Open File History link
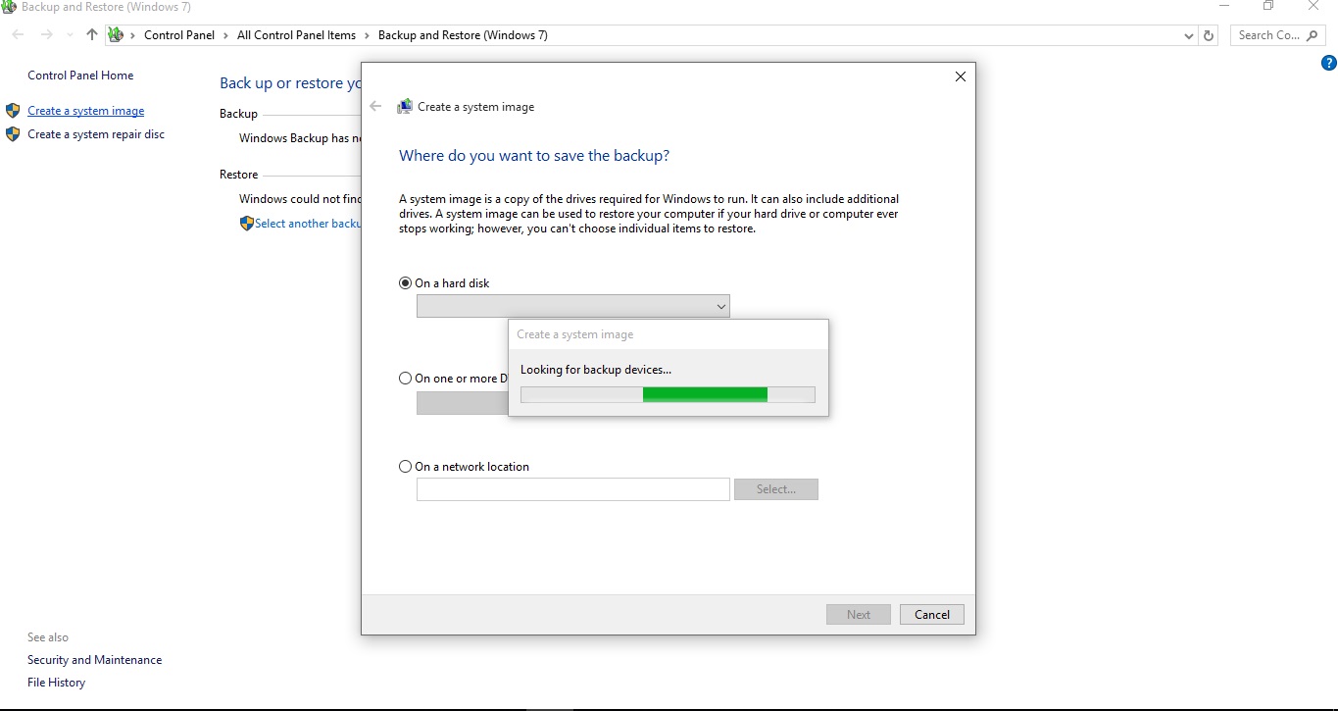This screenshot has width=1338, height=711. tap(57, 683)
